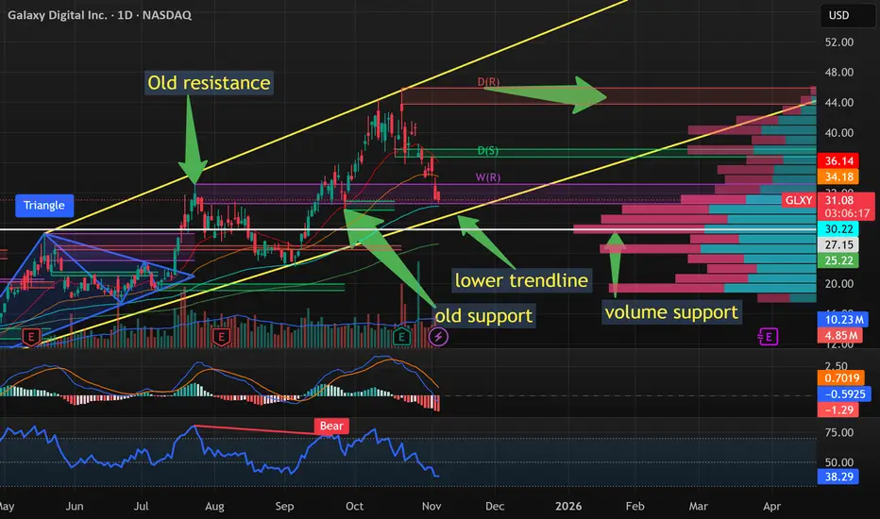Image resolution: width=880 pixels, height=519 pixels.
Task: Select the D(S) support zone label
Action: point(488,150)
